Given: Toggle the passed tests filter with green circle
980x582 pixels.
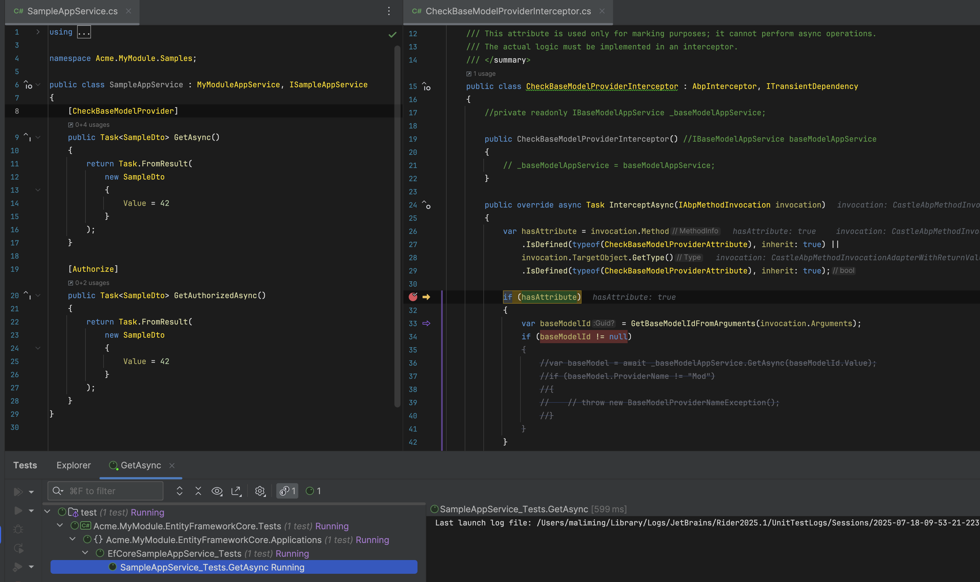Looking at the screenshot, I should [313, 491].
